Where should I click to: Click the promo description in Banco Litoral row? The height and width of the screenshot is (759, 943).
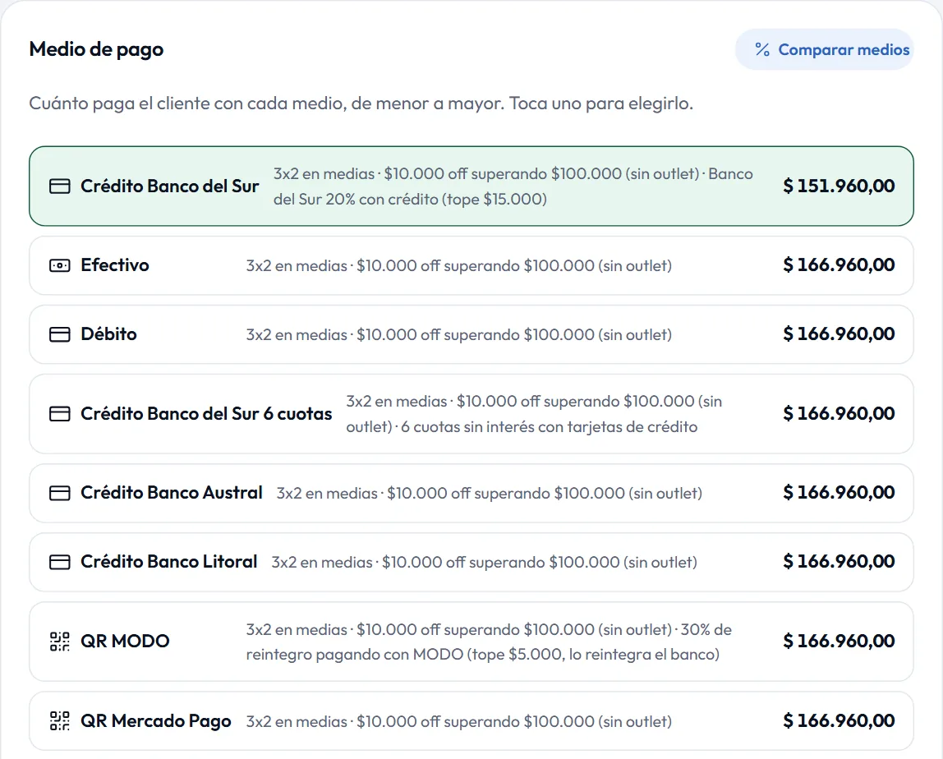point(484,563)
